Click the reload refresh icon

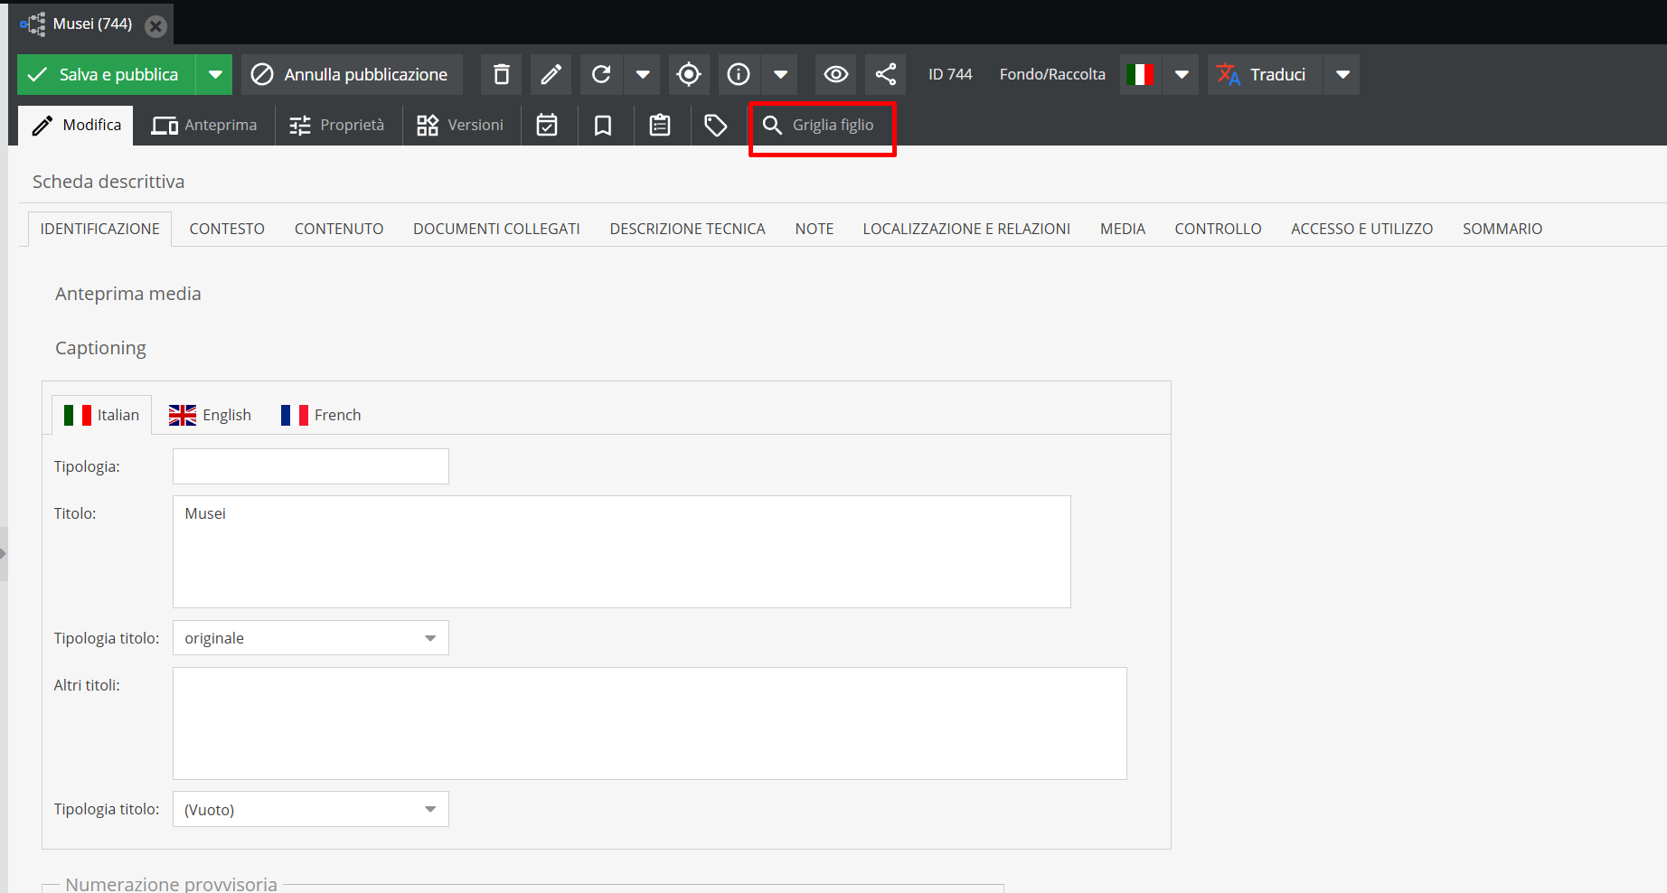601,74
